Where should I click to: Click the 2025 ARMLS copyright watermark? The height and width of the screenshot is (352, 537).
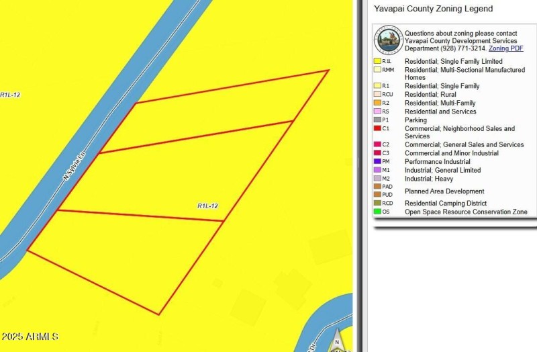pyautogui.click(x=30, y=337)
